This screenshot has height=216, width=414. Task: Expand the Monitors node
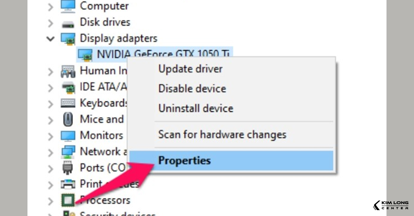50,136
